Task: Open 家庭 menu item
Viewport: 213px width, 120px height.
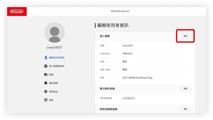Action: pyautogui.click(x=51, y=74)
